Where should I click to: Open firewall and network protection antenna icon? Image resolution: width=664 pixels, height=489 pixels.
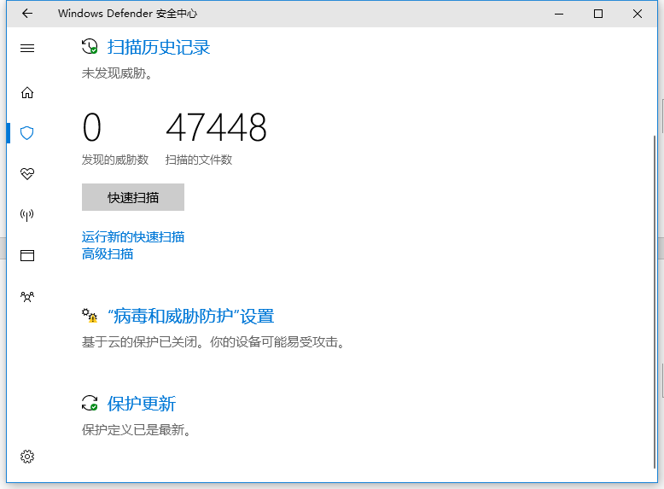[27, 215]
